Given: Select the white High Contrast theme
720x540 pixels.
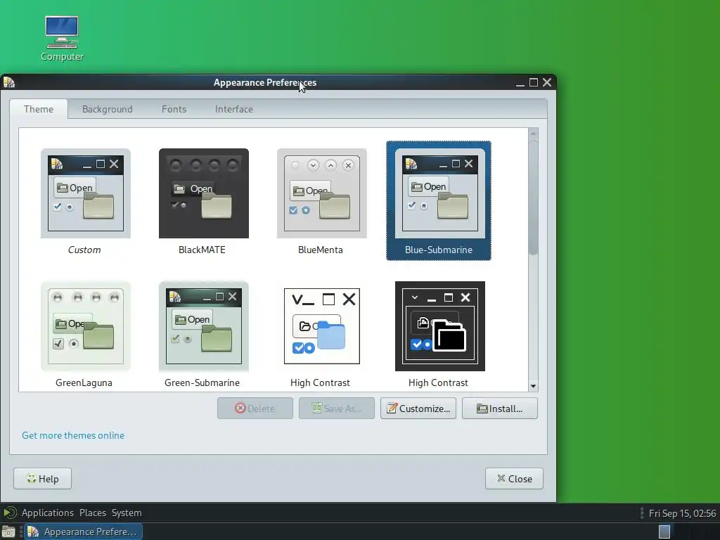Looking at the screenshot, I should click(x=321, y=326).
